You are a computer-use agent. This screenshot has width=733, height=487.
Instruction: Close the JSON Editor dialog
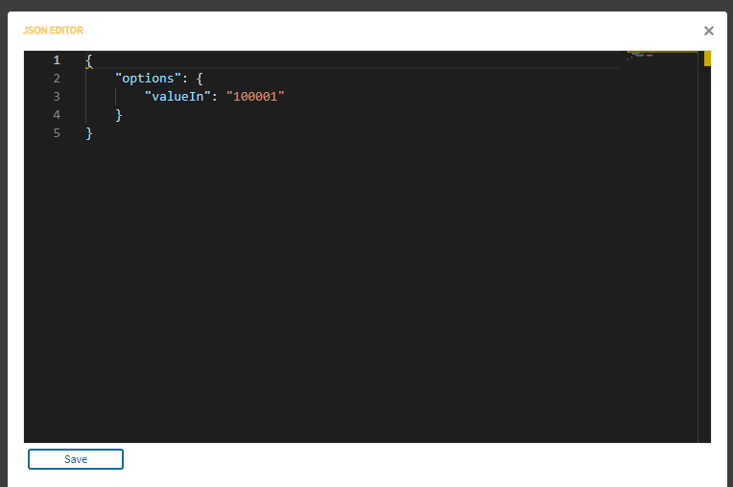coord(709,31)
